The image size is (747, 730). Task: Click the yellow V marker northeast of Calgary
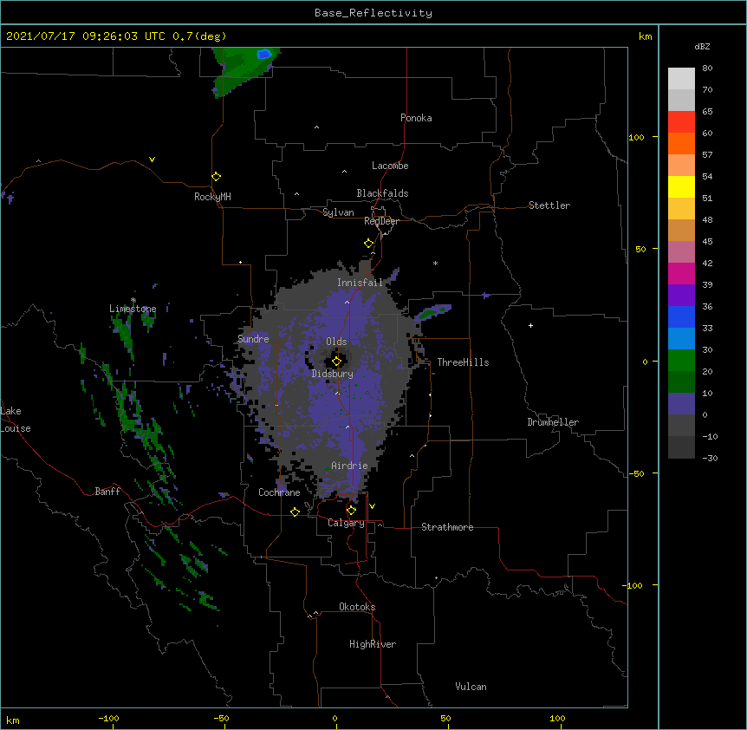(372, 506)
